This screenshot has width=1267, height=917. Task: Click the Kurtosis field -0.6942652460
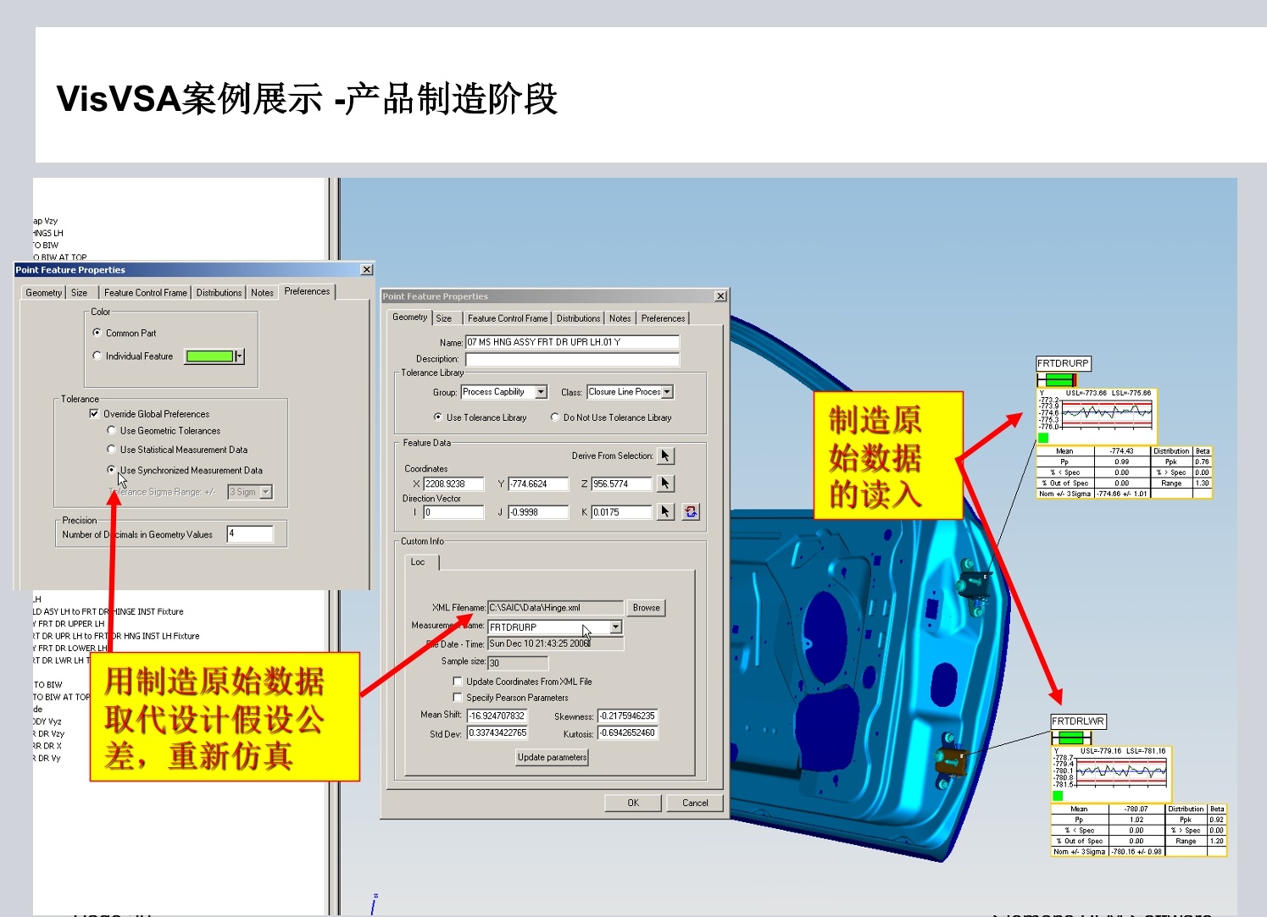pos(628,732)
